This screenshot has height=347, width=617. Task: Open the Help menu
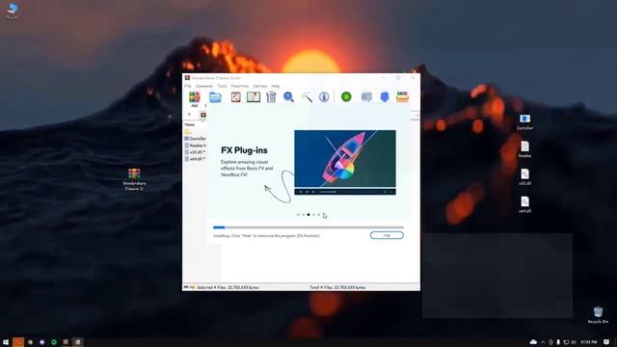point(276,86)
